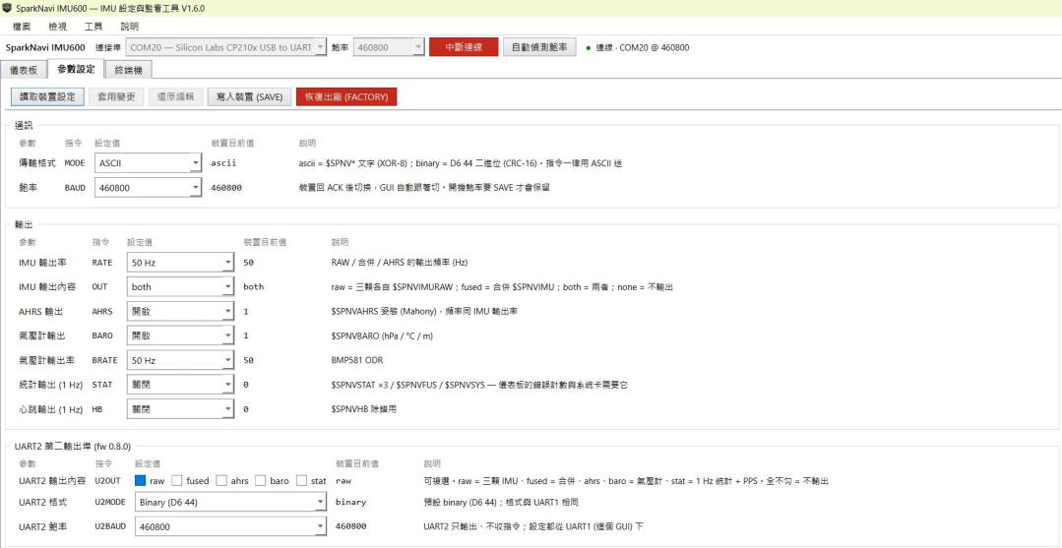The image size is (1062, 548).
Task: Open the COM20 port dropdown
Action: coord(225,47)
